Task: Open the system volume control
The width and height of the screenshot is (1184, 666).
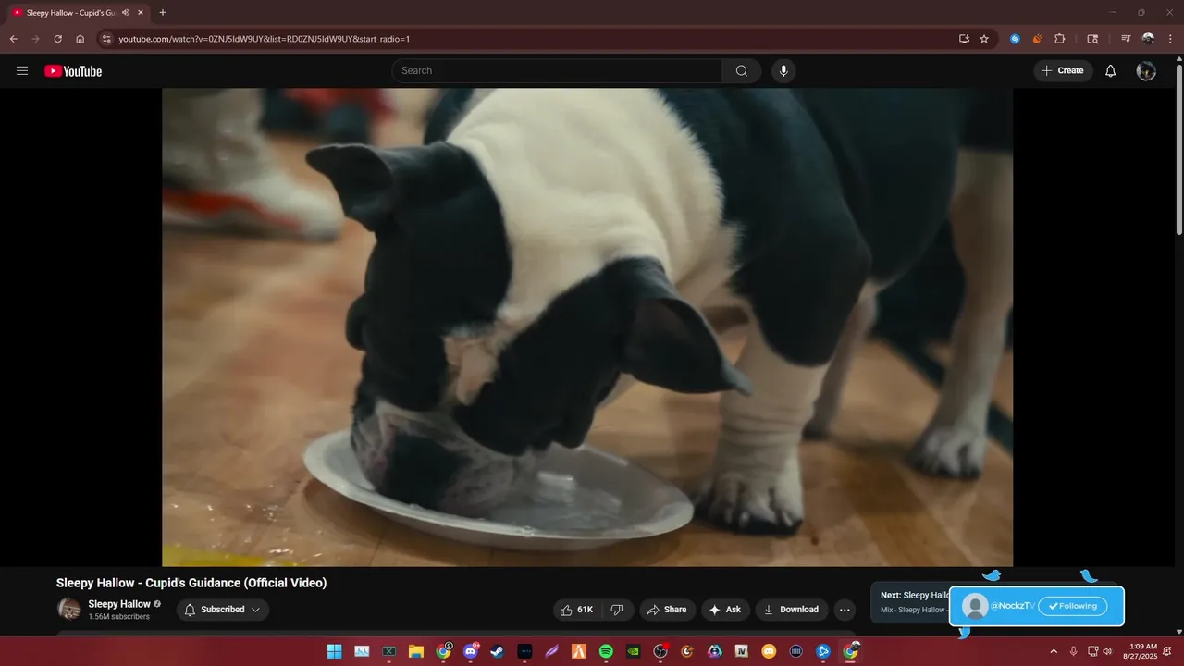Action: coord(1107,651)
